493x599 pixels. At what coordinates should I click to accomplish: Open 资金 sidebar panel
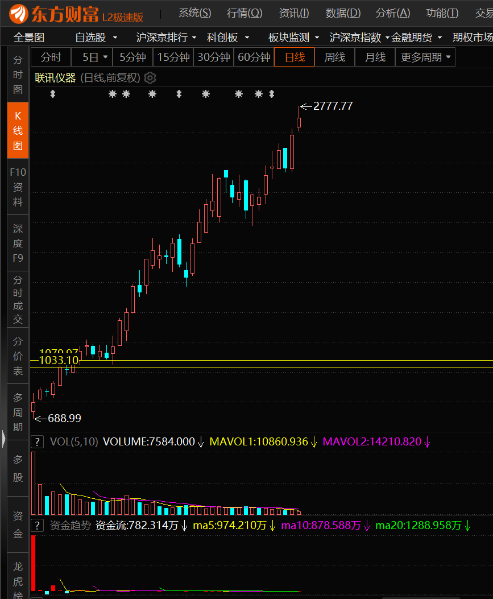pos(18,524)
